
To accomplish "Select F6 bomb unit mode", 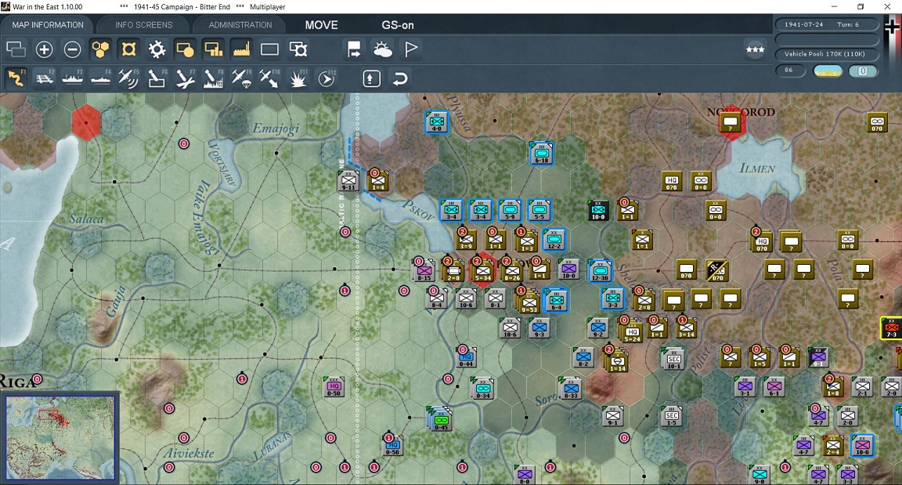I will click(157, 78).
